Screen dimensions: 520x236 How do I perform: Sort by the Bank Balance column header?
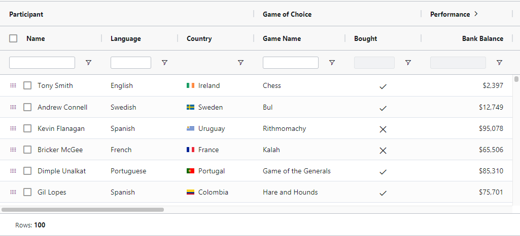click(482, 38)
